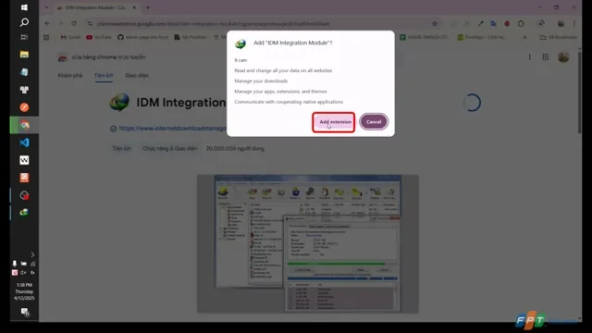Viewport: 592px width, 333px height.
Task: Go back one page in Chrome
Action: pyautogui.click(x=47, y=23)
